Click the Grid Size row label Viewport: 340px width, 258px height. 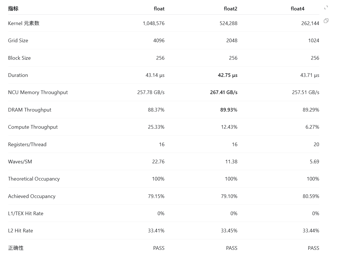(18, 41)
